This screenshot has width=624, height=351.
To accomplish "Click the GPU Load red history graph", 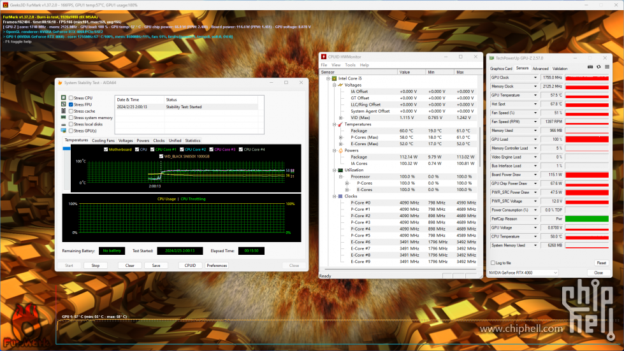I will pos(587,140).
